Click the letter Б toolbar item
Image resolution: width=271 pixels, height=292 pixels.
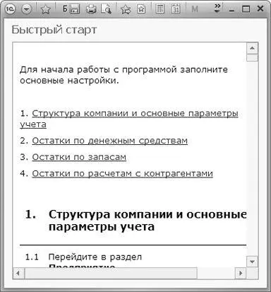point(65,9)
